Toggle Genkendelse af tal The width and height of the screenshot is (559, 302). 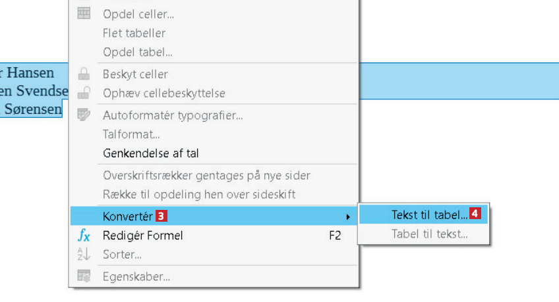click(x=150, y=153)
